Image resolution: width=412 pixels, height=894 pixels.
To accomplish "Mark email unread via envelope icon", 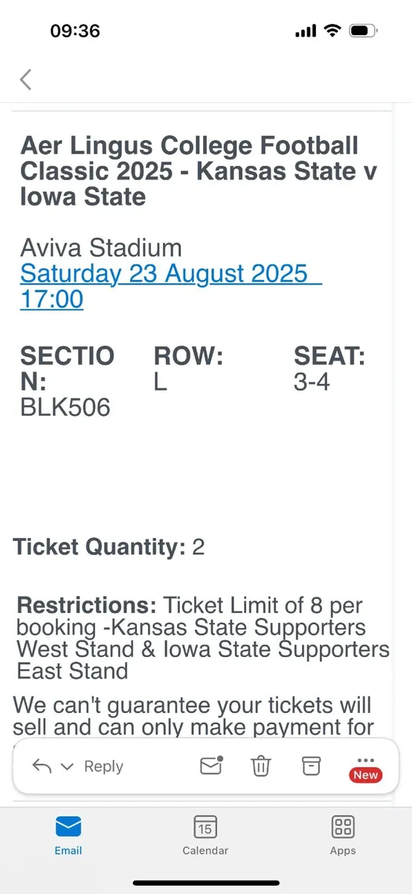I will 213,765.
